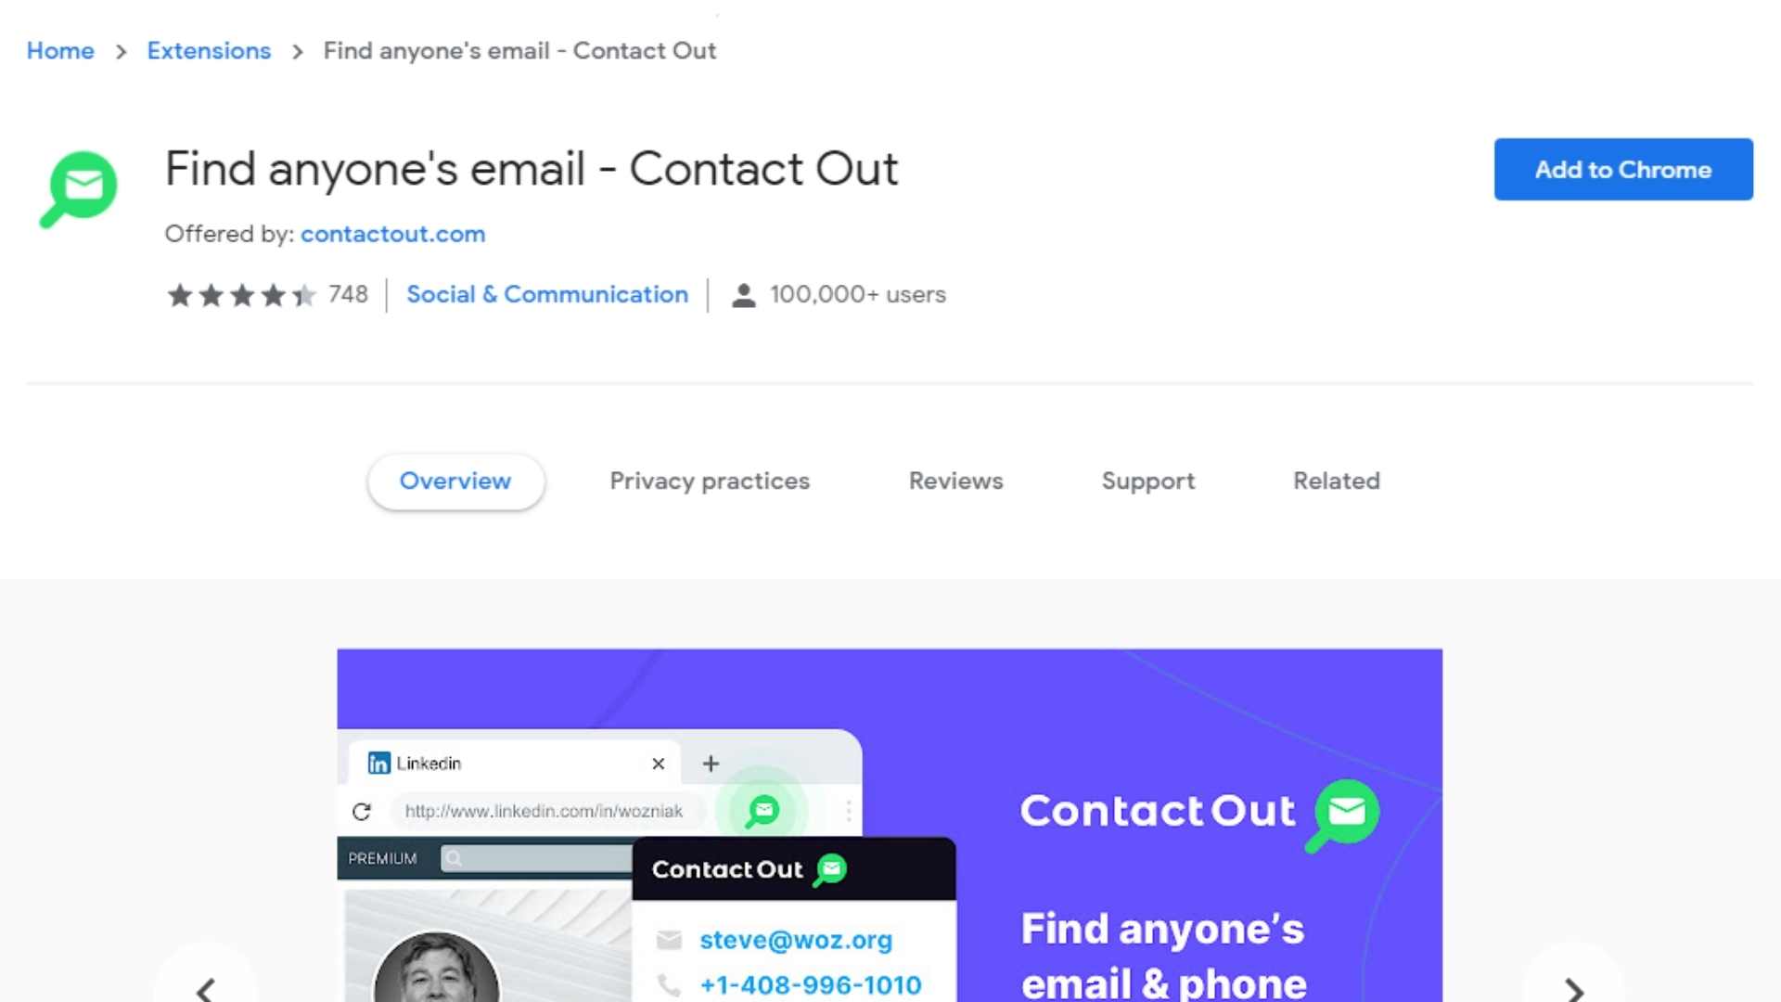The height and width of the screenshot is (1002, 1781).
Task: Click the Add to Chrome button
Action: pos(1623,169)
